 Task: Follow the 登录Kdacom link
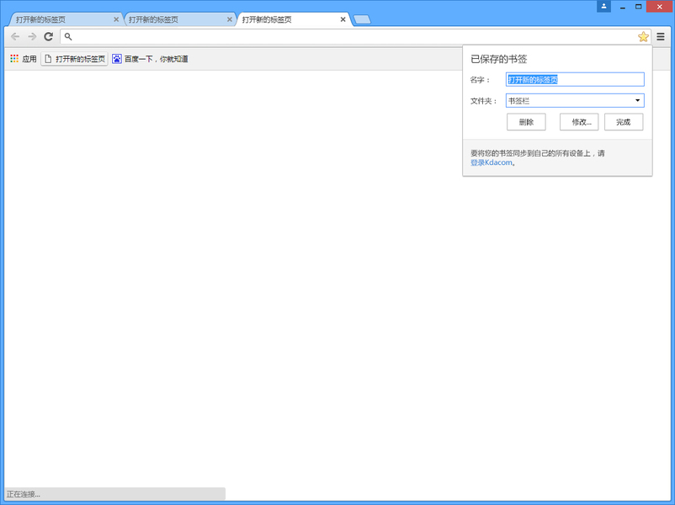click(492, 162)
